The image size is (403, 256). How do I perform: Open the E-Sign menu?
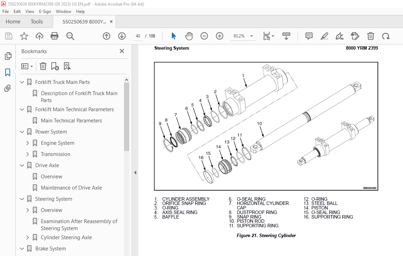point(45,12)
